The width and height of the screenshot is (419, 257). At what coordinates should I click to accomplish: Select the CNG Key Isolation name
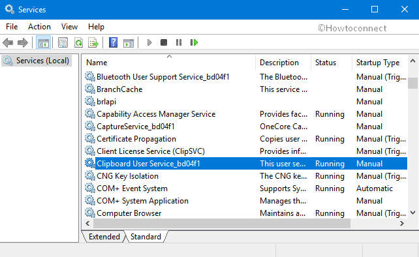(127, 176)
